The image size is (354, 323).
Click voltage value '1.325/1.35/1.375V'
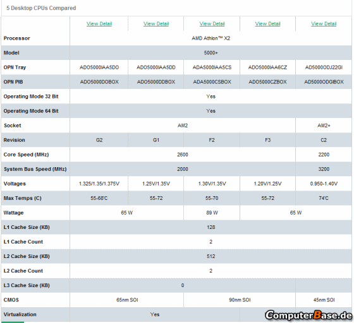[99, 184]
